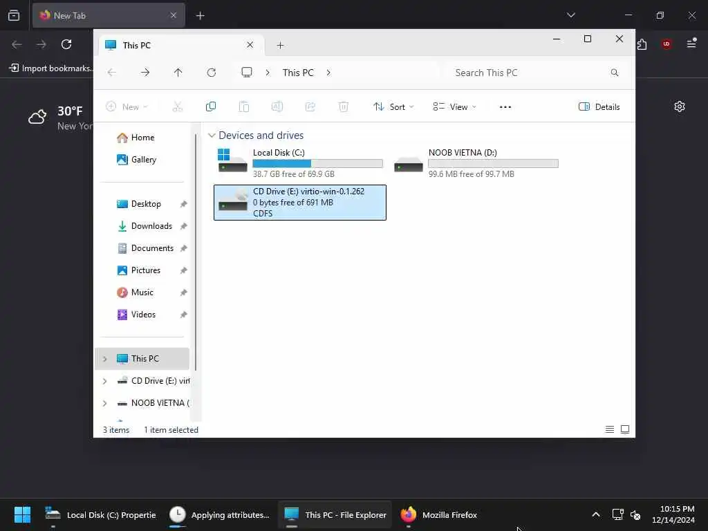Refresh the This PC view
Viewport: 708px width, 531px height.
[x=212, y=73]
